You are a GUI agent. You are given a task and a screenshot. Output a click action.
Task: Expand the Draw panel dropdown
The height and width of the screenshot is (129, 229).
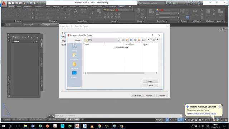(18, 21)
